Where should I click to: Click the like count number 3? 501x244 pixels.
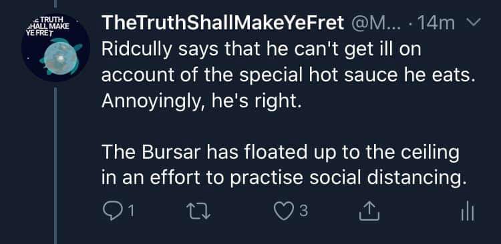(304, 211)
